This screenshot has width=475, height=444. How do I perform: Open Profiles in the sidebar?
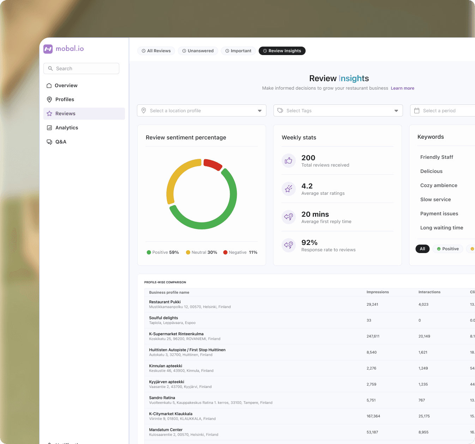[x=84, y=100]
